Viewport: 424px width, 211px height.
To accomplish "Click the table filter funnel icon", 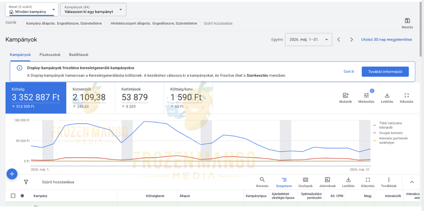I will click(x=26, y=182).
